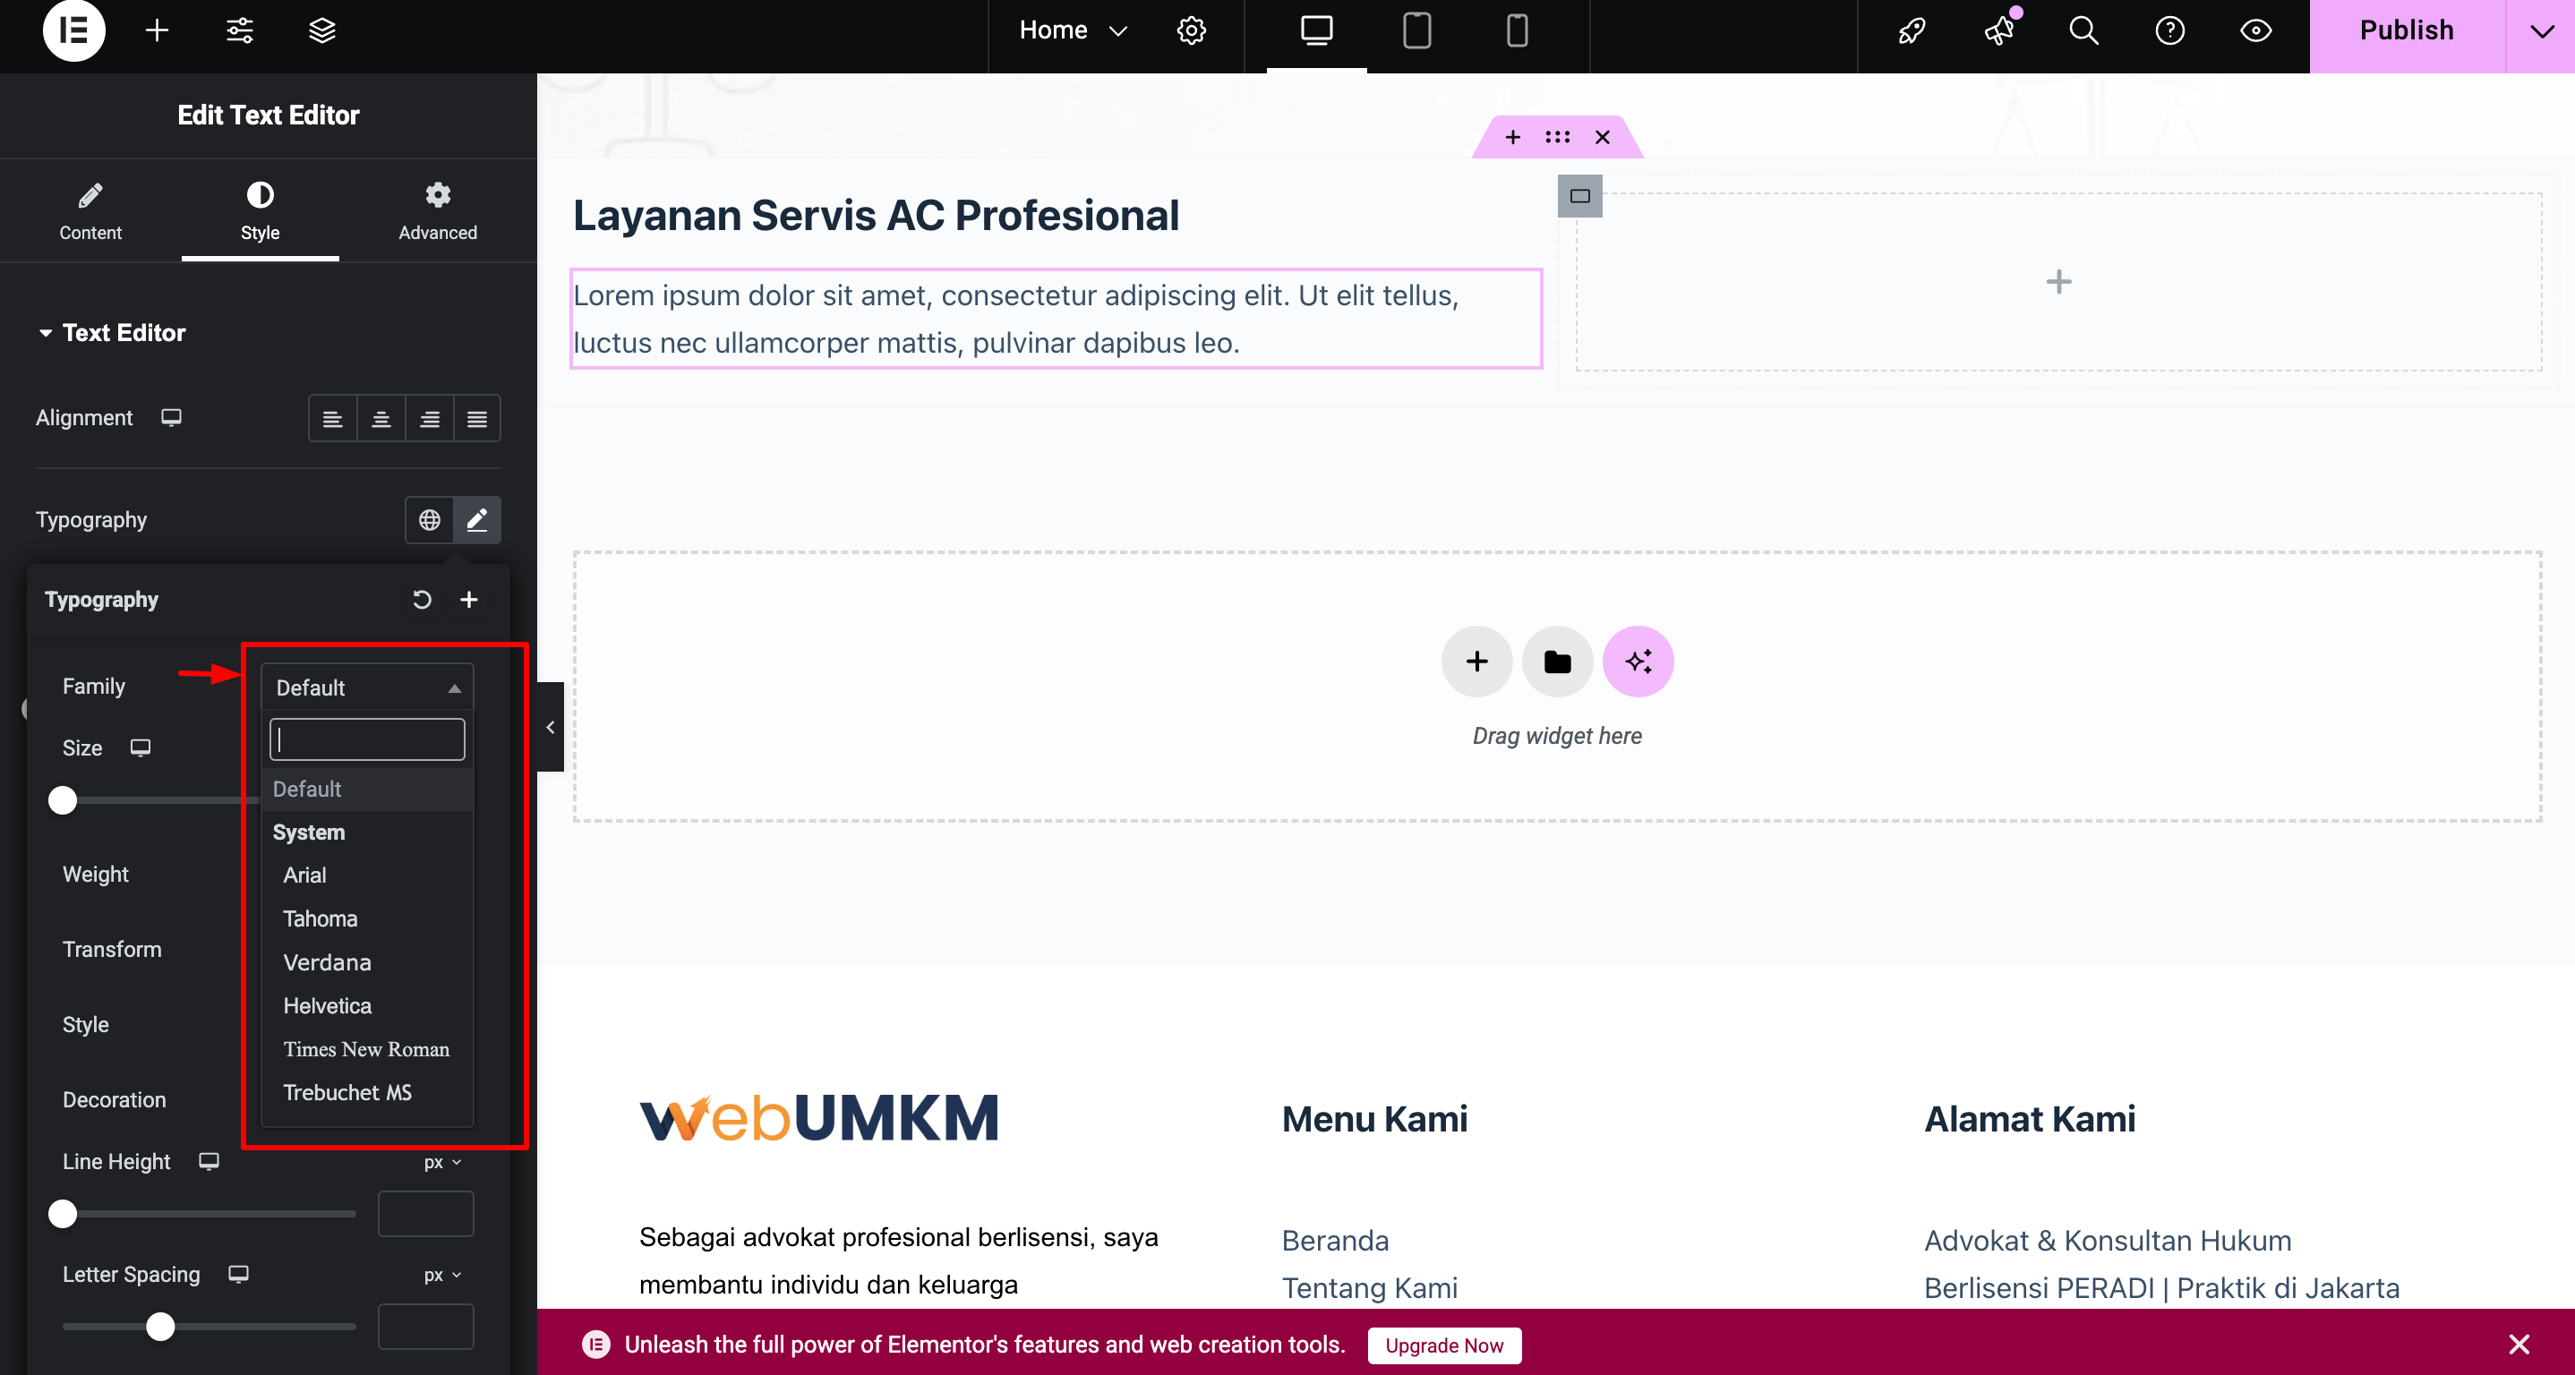
Task: Click the Help question mark icon
Action: coord(2169,31)
